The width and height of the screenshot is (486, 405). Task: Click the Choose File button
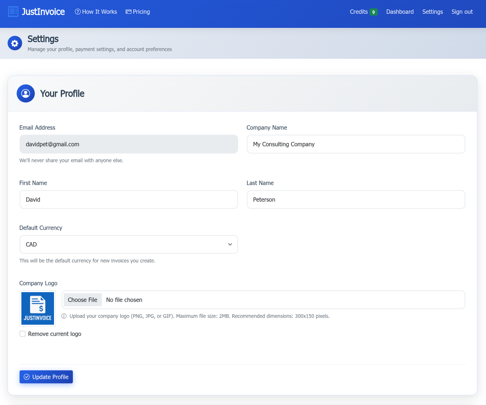[83, 300]
